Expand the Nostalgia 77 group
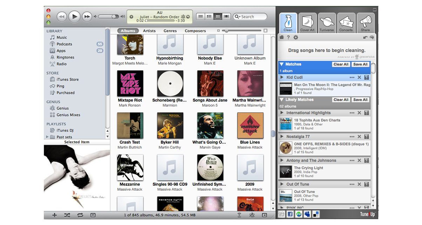The width and height of the screenshot is (422, 225). click(x=282, y=137)
